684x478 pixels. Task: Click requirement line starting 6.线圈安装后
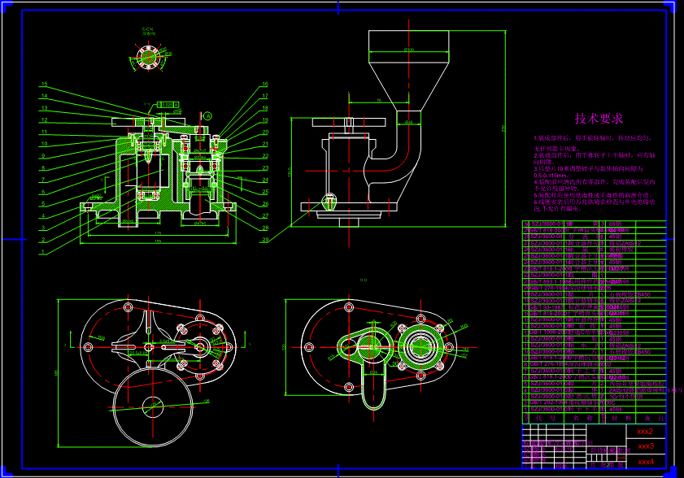pyautogui.click(x=595, y=202)
